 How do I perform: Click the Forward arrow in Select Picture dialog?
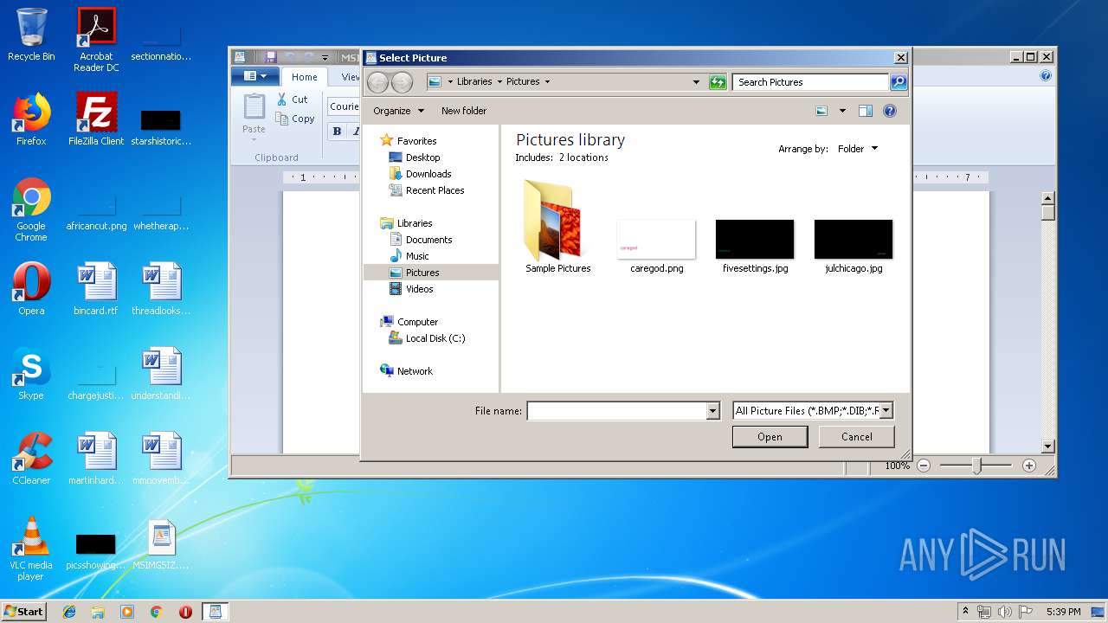pos(402,82)
